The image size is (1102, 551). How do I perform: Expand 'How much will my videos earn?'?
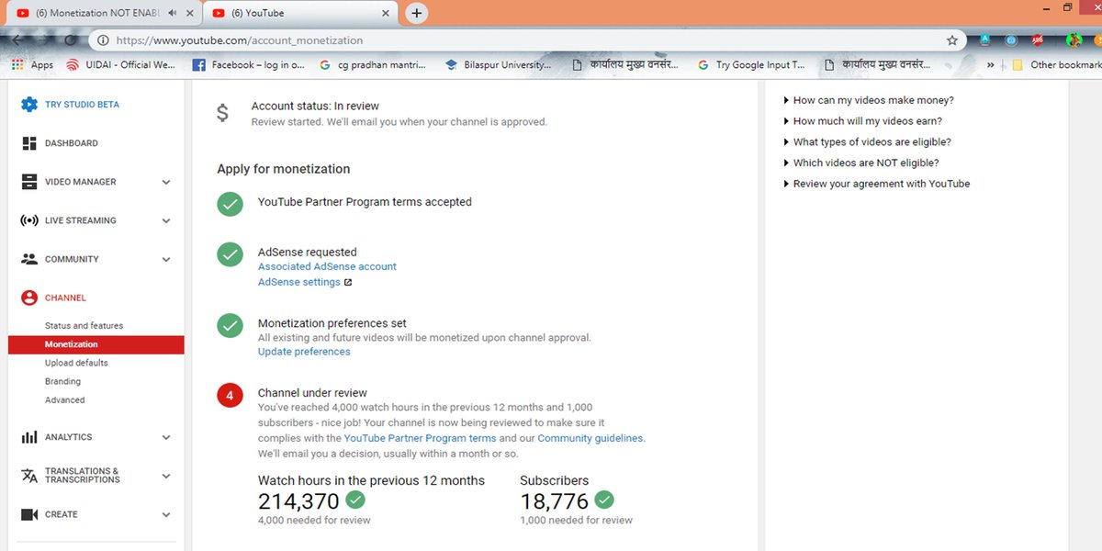click(x=862, y=121)
